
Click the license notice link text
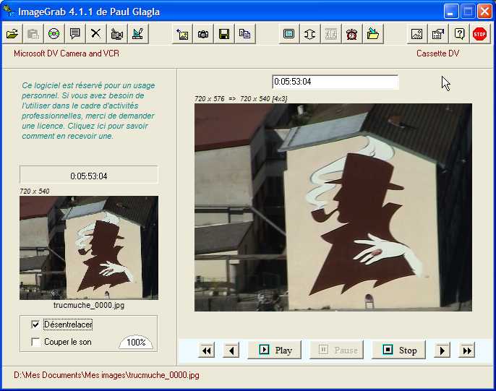(88, 111)
